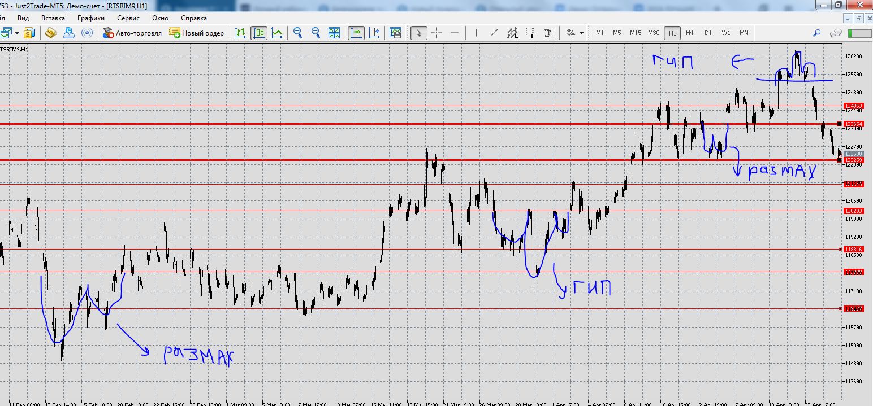Select the crosshair tool
This screenshot has width=873, height=406.
coord(436,33)
